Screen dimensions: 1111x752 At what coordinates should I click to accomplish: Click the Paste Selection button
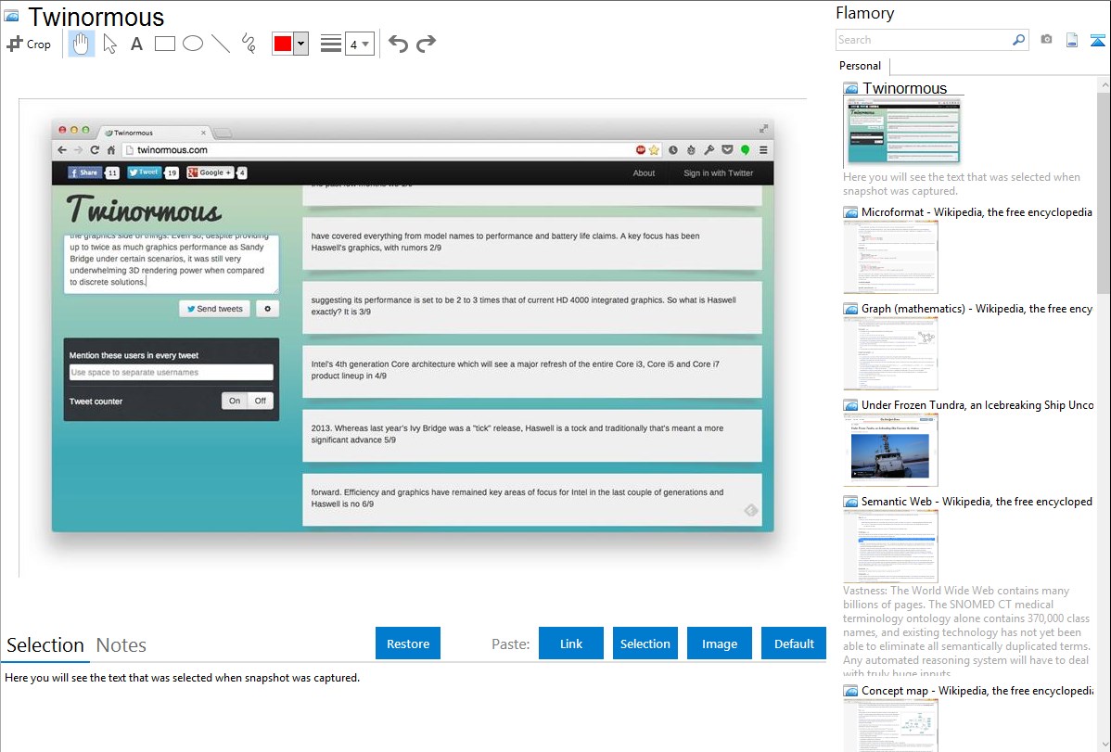645,644
